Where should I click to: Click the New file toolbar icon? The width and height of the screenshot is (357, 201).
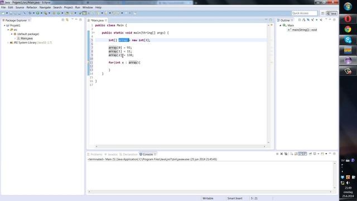(x=3, y=13)
